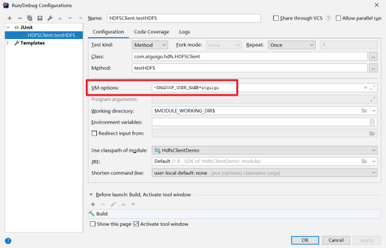
Task: Browse for the Class with ellipsis button
Action: click(x=373, y=57)
